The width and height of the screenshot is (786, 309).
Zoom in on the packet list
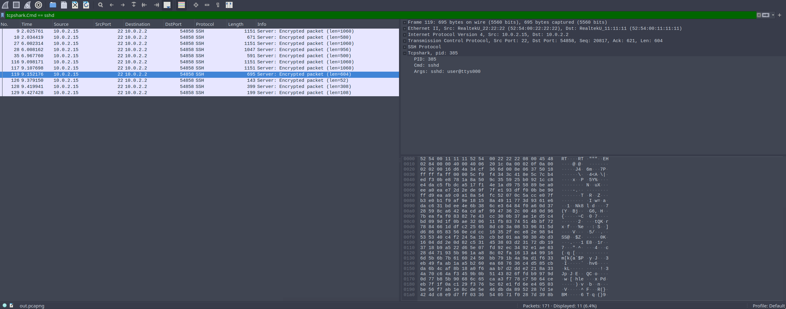point(196,5)
